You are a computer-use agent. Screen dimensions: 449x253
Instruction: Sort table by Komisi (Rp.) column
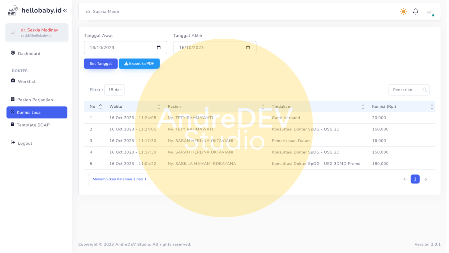(432, 107)
